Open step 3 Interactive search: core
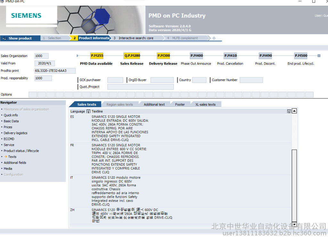Screen dimensions: 328x237 click(136, 38)
